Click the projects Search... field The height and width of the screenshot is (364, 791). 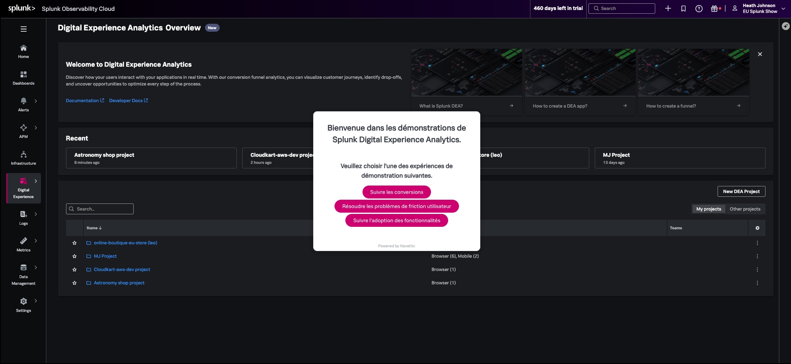(100, 209)
